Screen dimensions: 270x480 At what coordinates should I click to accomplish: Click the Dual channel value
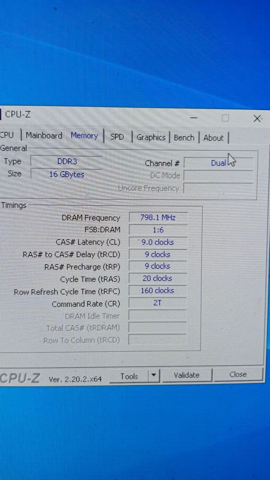218,163
